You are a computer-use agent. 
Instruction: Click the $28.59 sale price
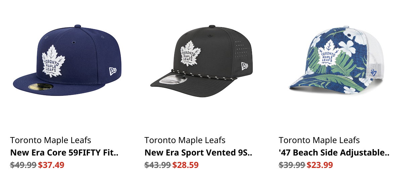[x=185, y=165]
